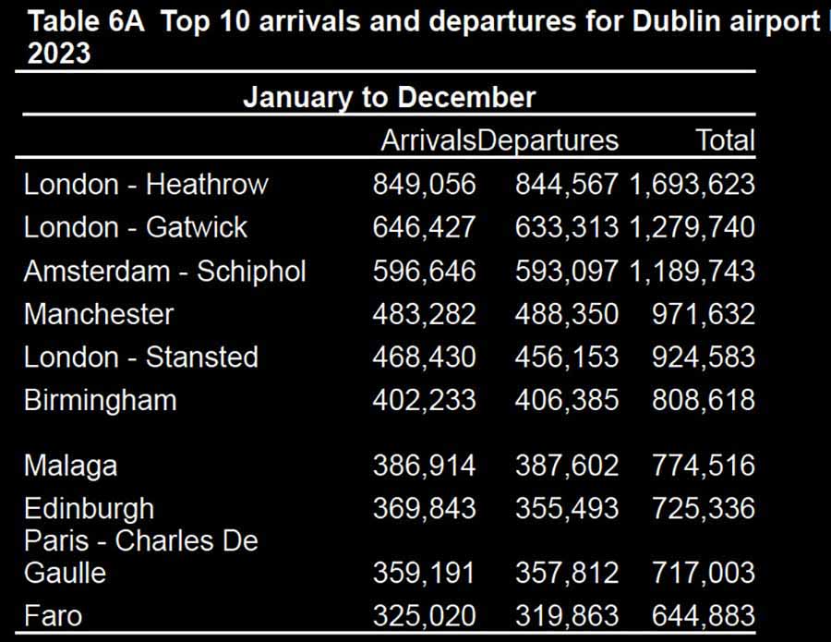Click the table title starting with Table 6A

pos(415,35)
